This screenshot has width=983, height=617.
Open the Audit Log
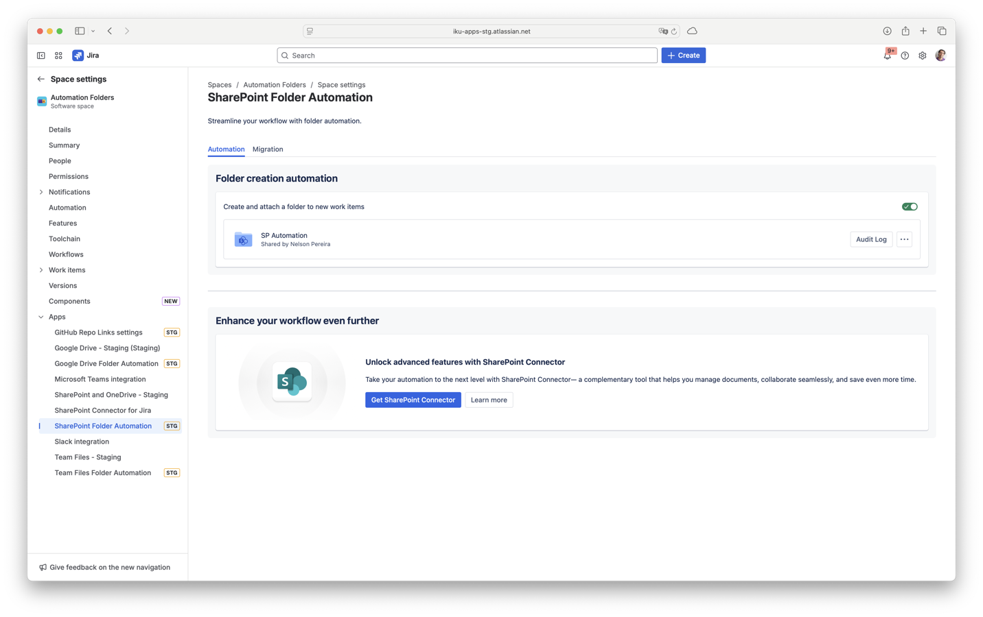coord(870,239)
